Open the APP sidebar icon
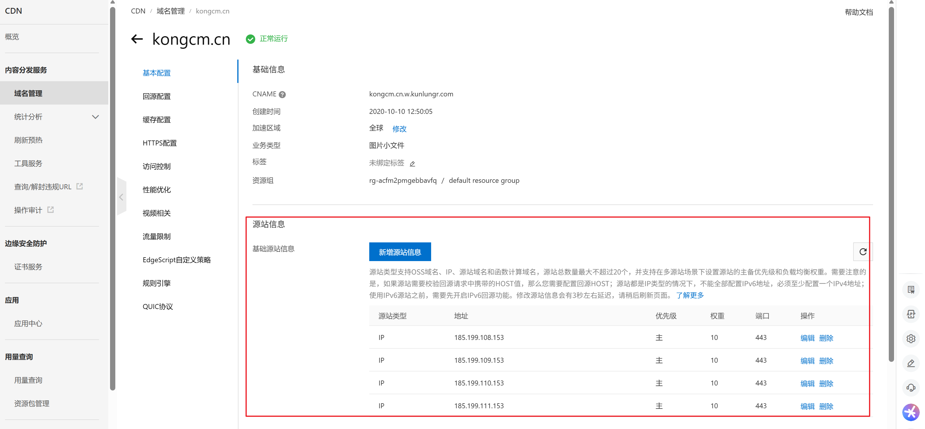This screenshot has height=429, width=925. pyautogui.click(x=911, y=314)
